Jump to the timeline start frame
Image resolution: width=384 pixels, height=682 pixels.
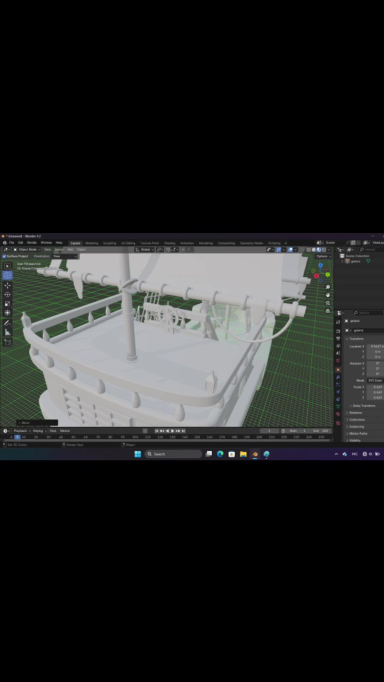tap(156, 431)
